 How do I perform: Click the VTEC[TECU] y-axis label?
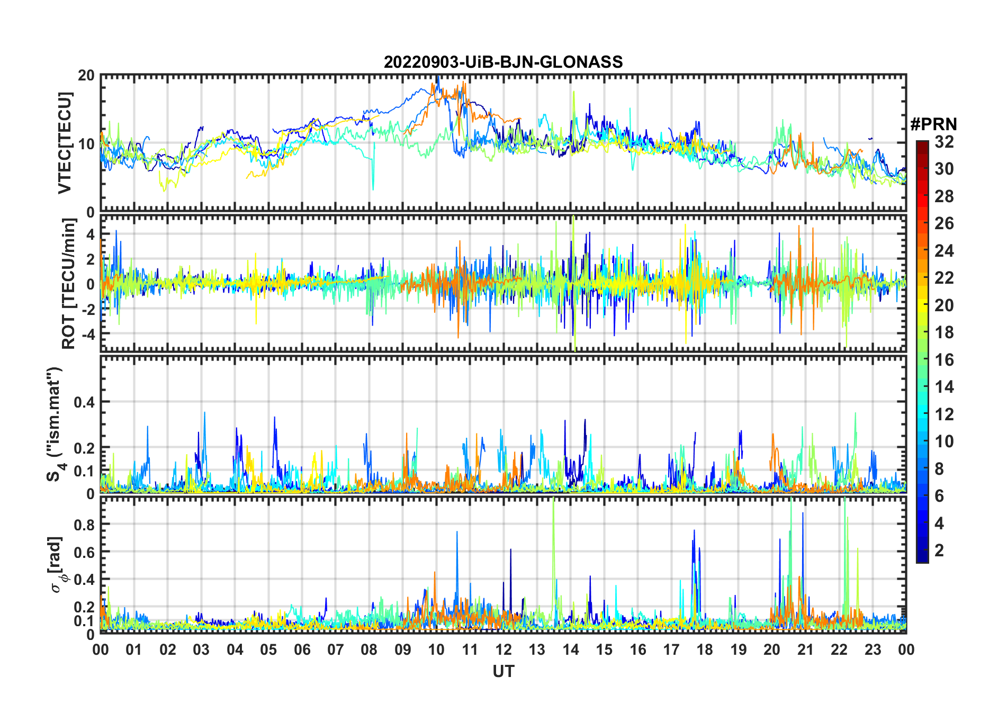pyautogui.click(x=65, y=143)
